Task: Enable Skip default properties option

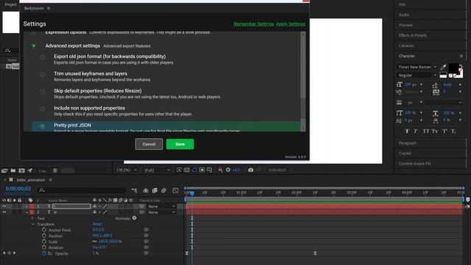Action: [x=43, y=91]
